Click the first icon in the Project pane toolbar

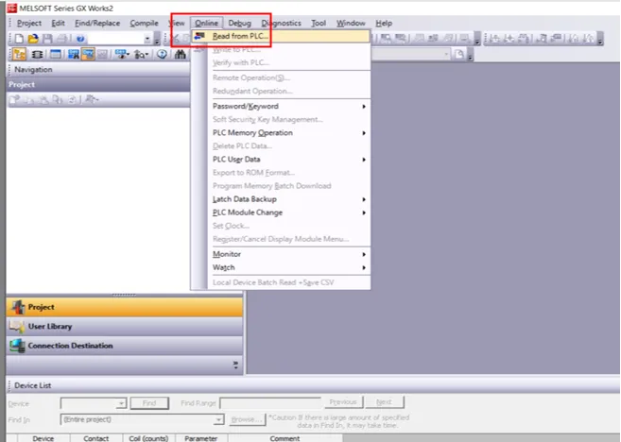[15, 100]
